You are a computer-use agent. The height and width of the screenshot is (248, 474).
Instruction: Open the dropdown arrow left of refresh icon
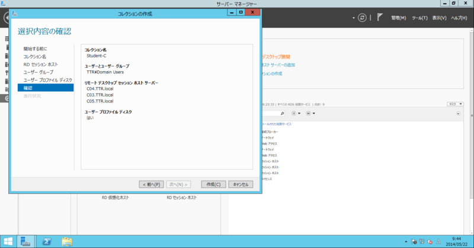(353, 18)
